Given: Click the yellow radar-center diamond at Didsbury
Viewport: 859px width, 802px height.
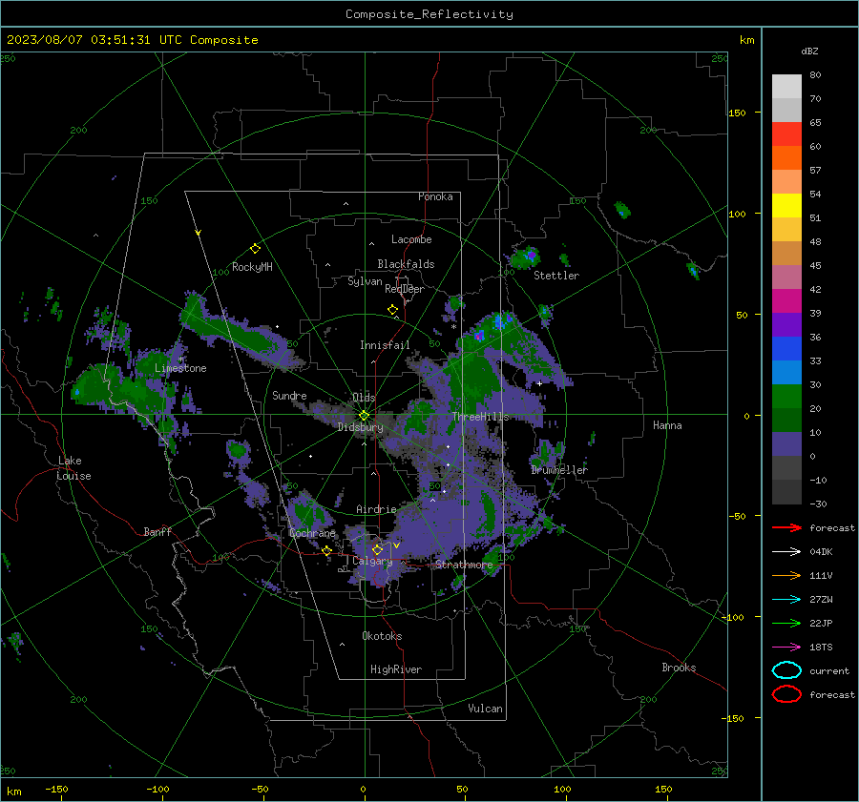Looking at the screenshot, I should click(364, 416).
